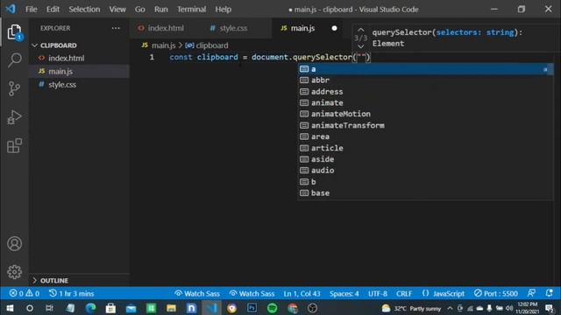This screenshot has width=561, height=315.
Task: Select the 'area' autocomplete suggestion
Action: coord(426,136)
